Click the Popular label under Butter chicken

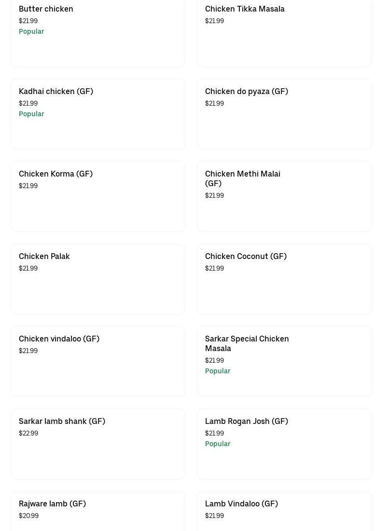tap(31, 31)
